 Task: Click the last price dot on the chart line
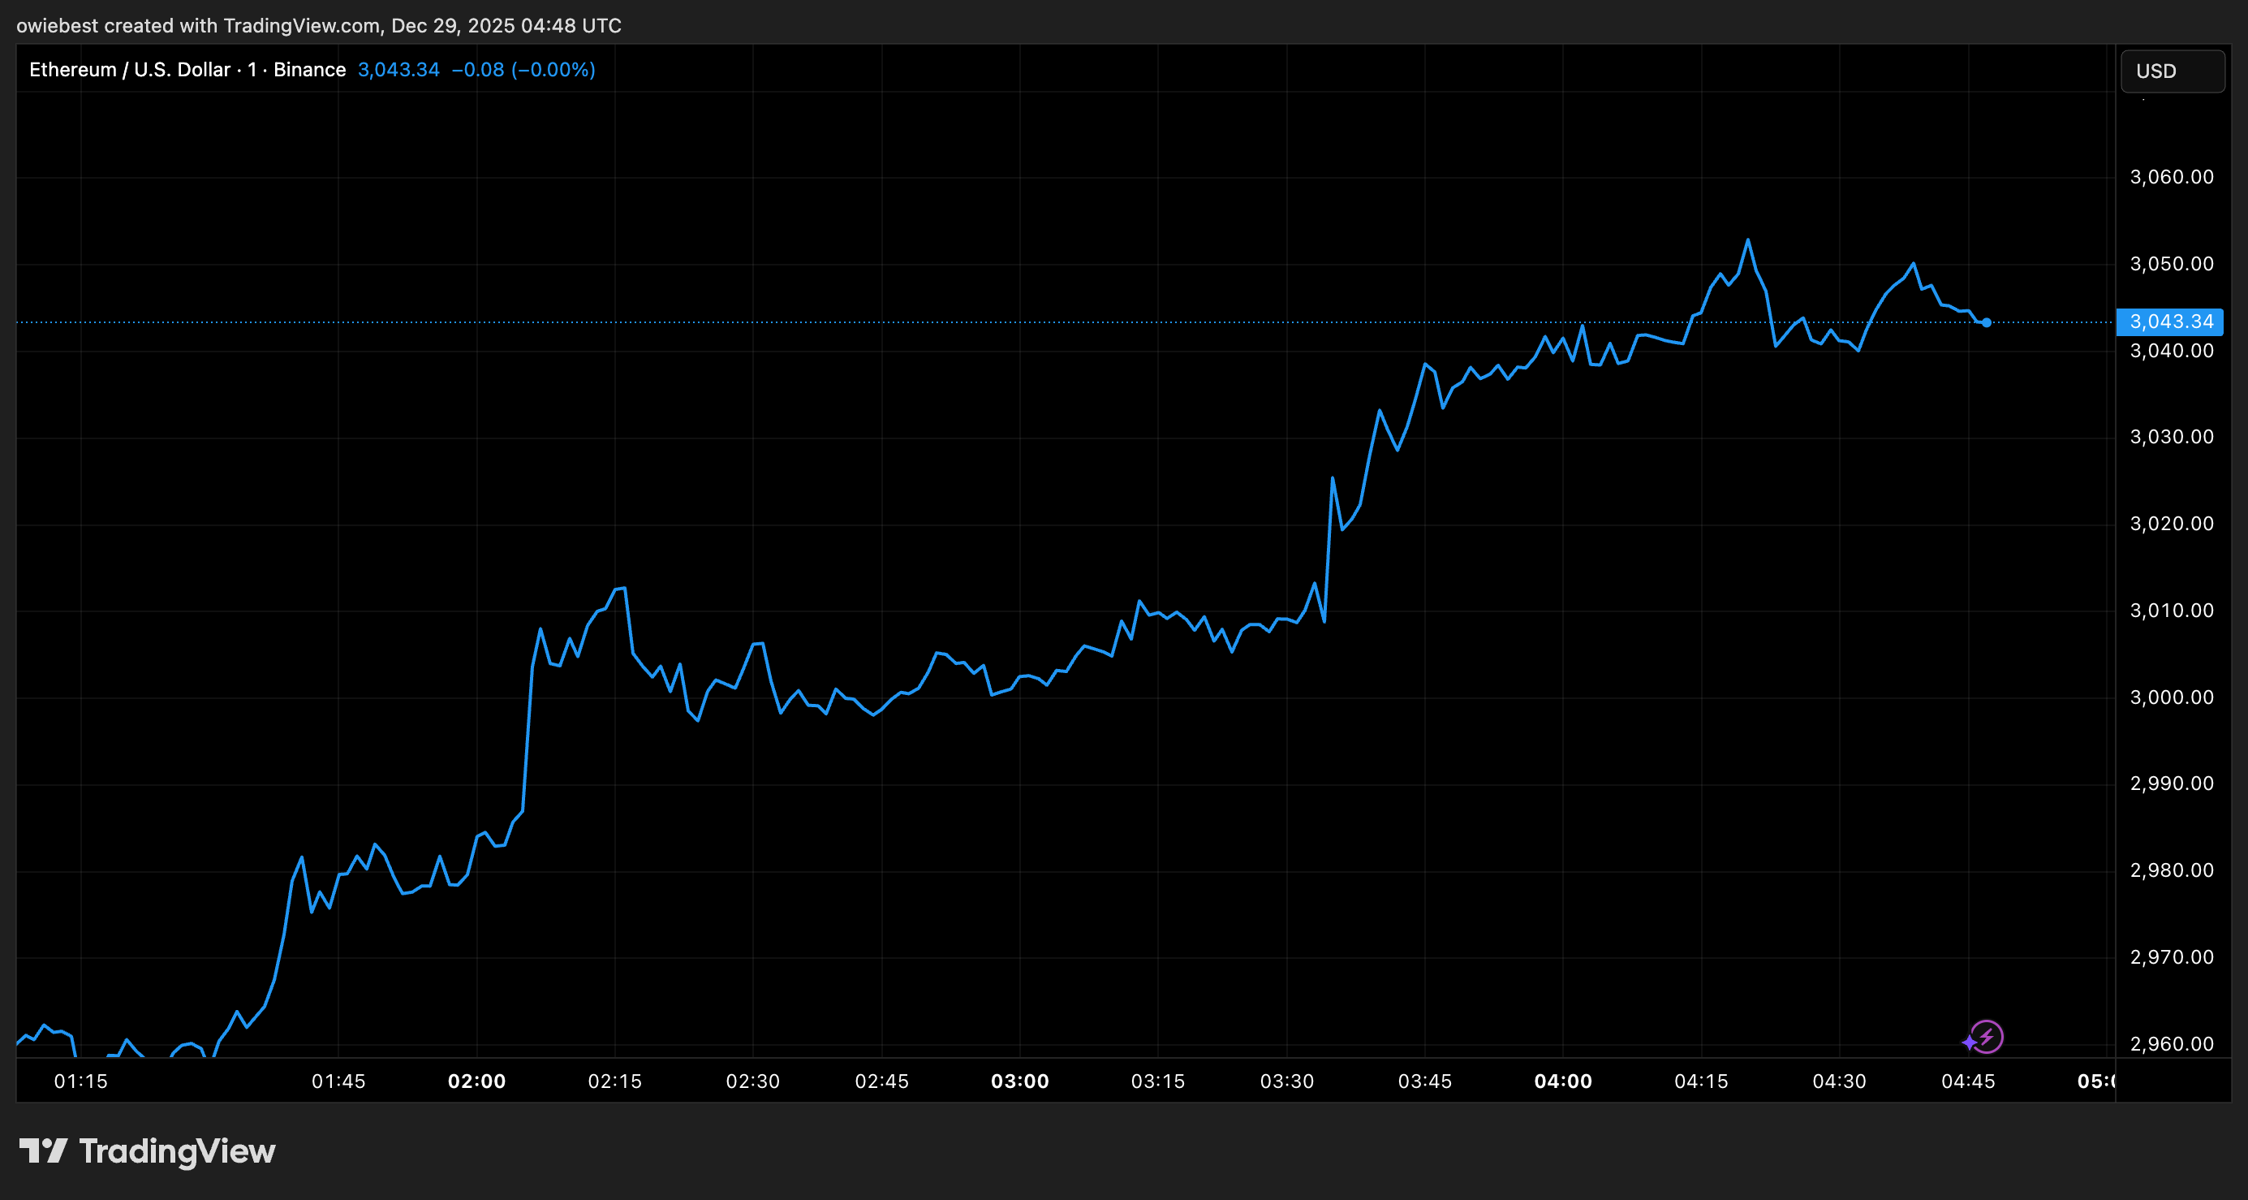tap(1987, 323)
